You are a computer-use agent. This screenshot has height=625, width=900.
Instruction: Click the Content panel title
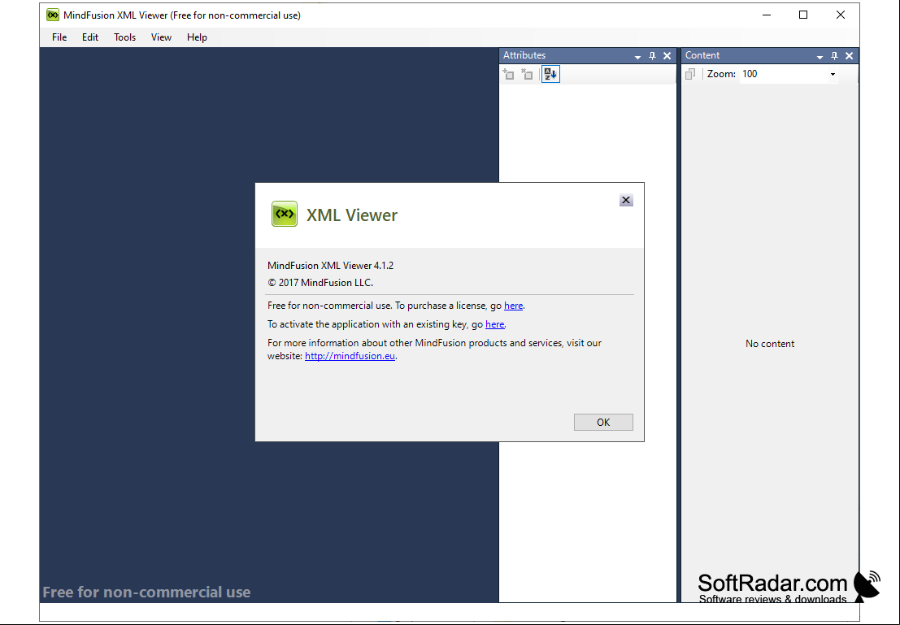(x=702, y=55)
